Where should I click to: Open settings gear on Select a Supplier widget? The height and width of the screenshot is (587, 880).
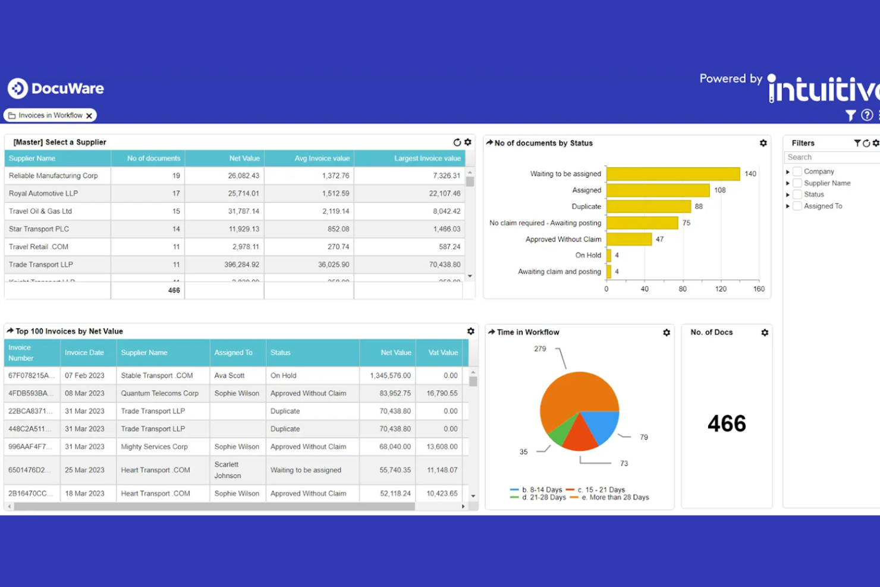tap(467, 142)
